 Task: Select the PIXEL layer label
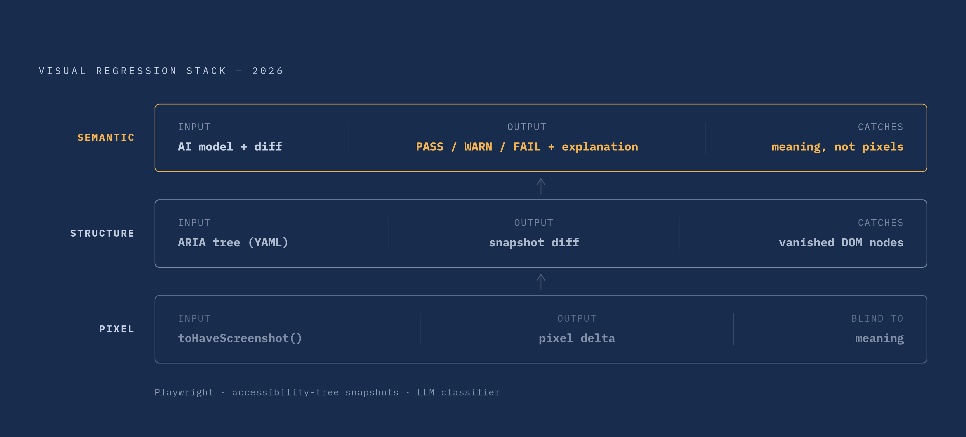tap(117, 329)
